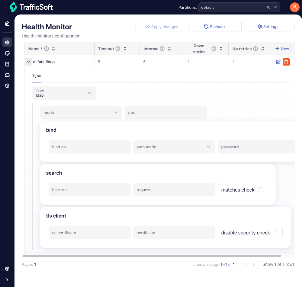
Task: Switch to the Type tab
Action: pos(37,76)
